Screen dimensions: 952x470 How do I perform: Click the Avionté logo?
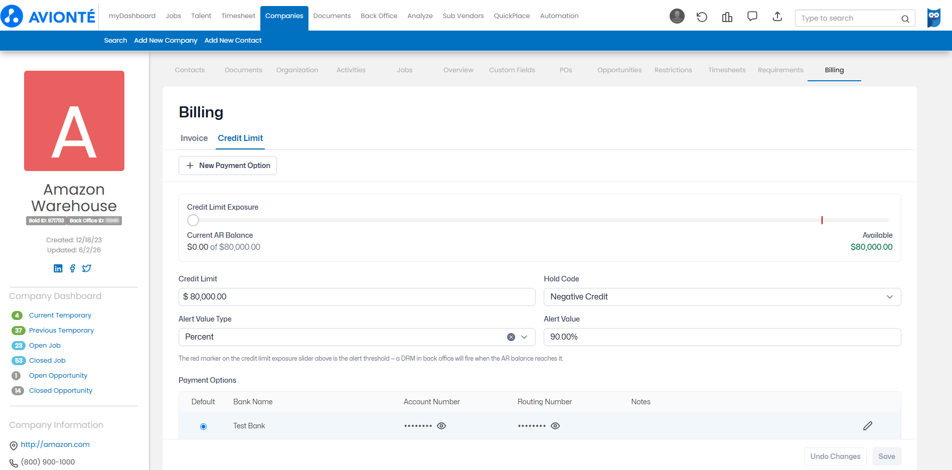[48, 16]
